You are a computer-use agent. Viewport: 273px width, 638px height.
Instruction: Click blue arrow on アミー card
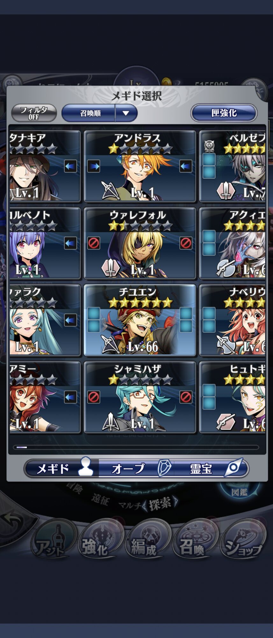(70, 397)
